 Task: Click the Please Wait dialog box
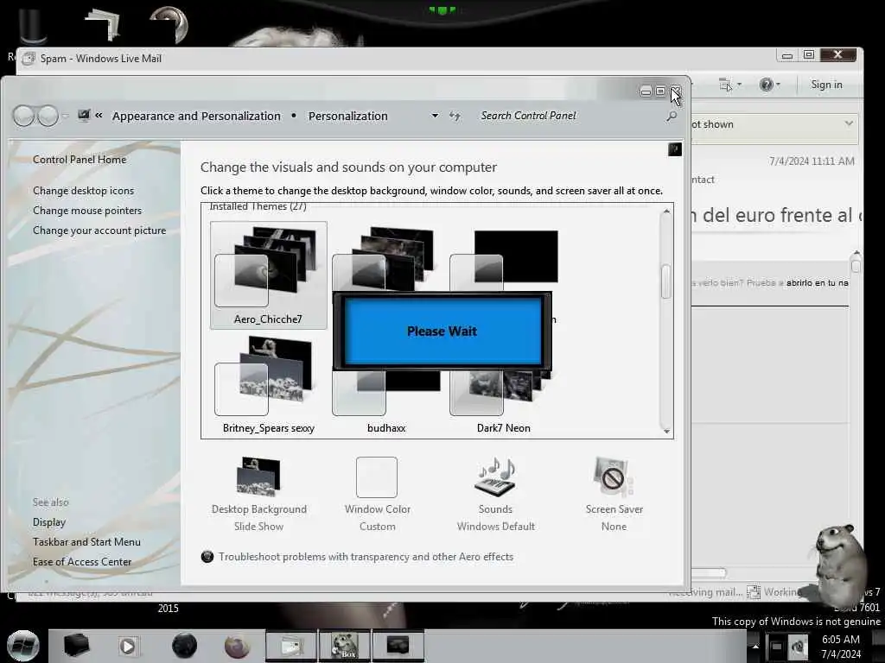(442, 331)
